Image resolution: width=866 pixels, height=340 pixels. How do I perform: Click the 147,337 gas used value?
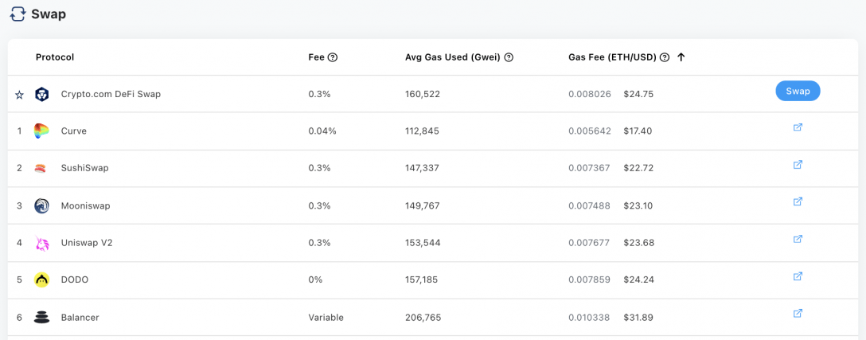(x=422, y=168)
